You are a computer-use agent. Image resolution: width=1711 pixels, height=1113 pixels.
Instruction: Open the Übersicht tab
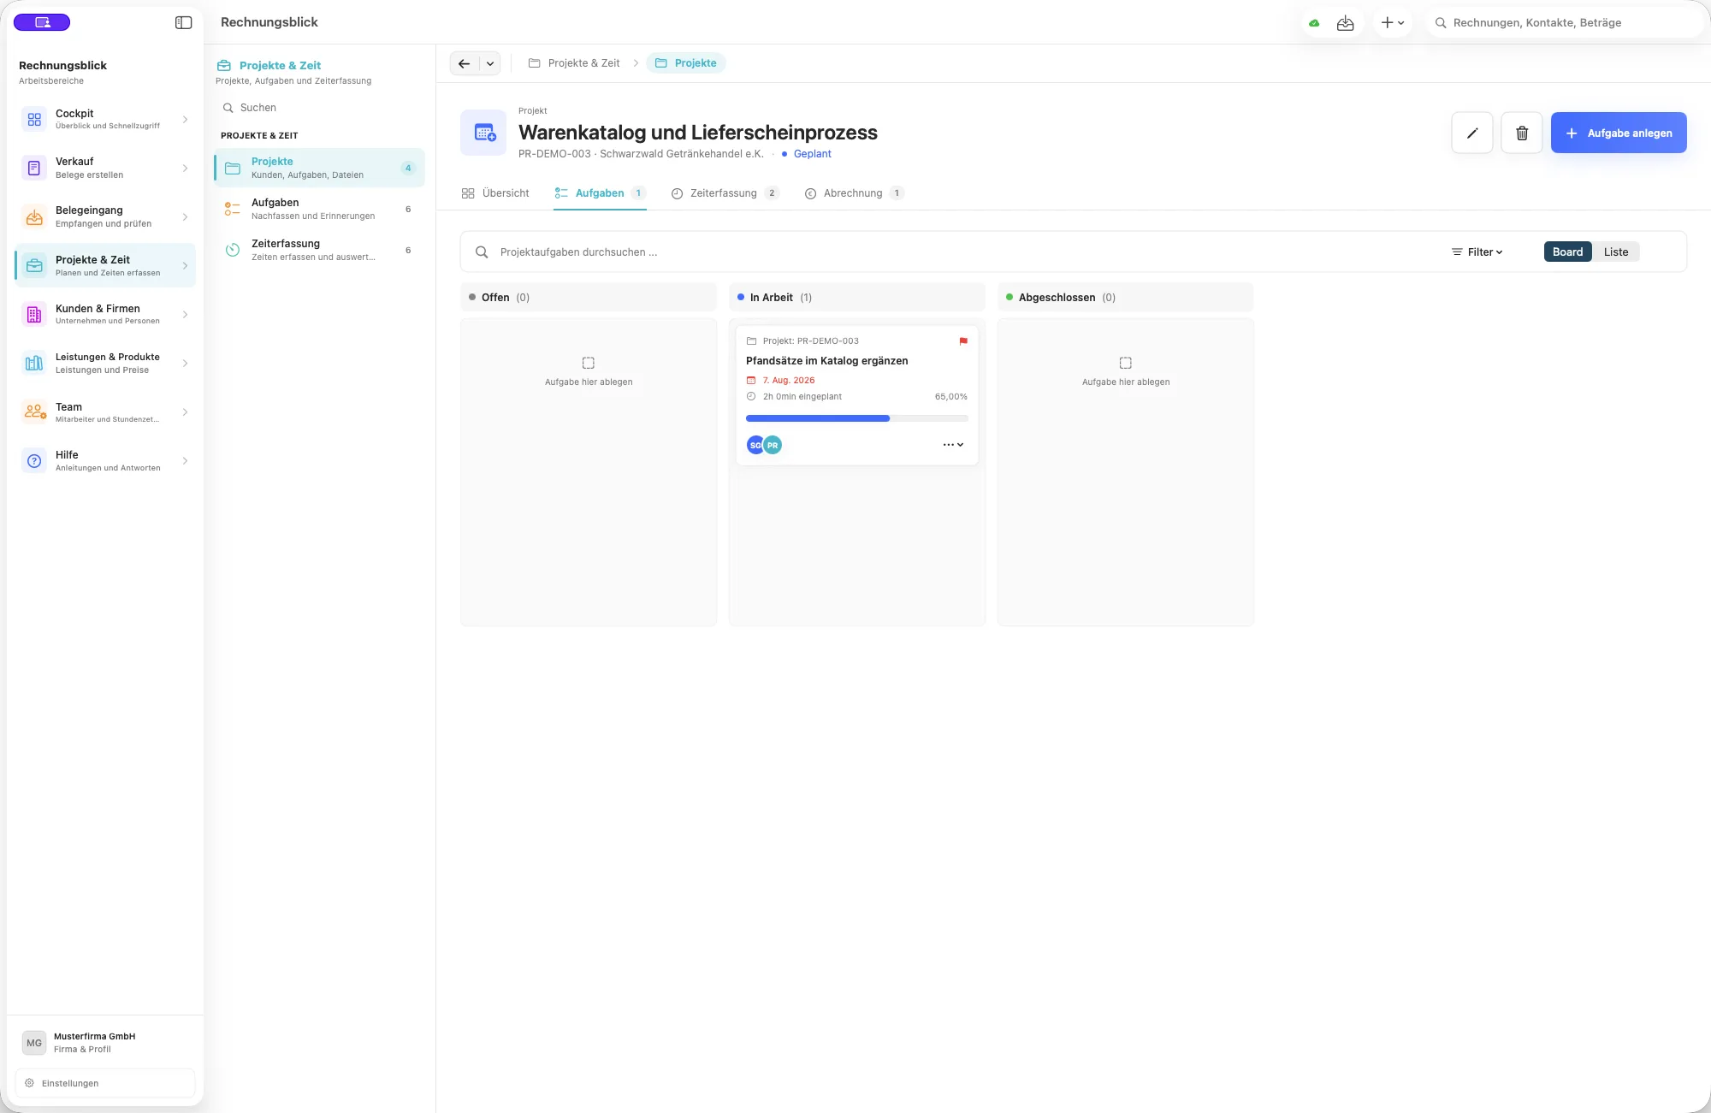click(495, 193)
